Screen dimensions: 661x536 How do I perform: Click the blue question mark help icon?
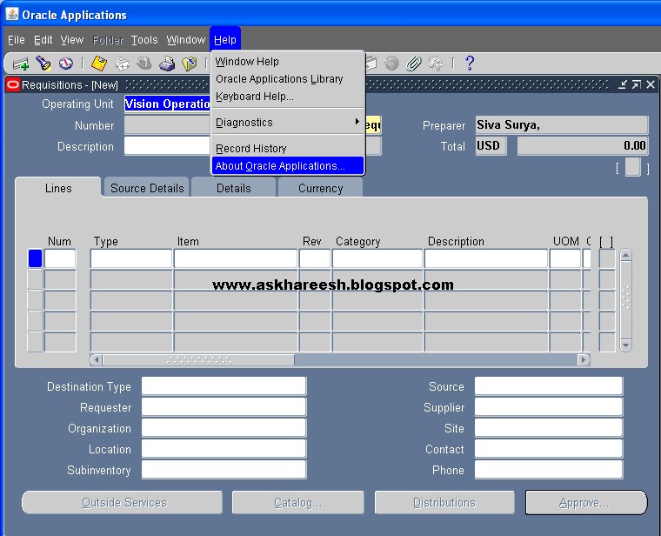(x=470, y=64)
